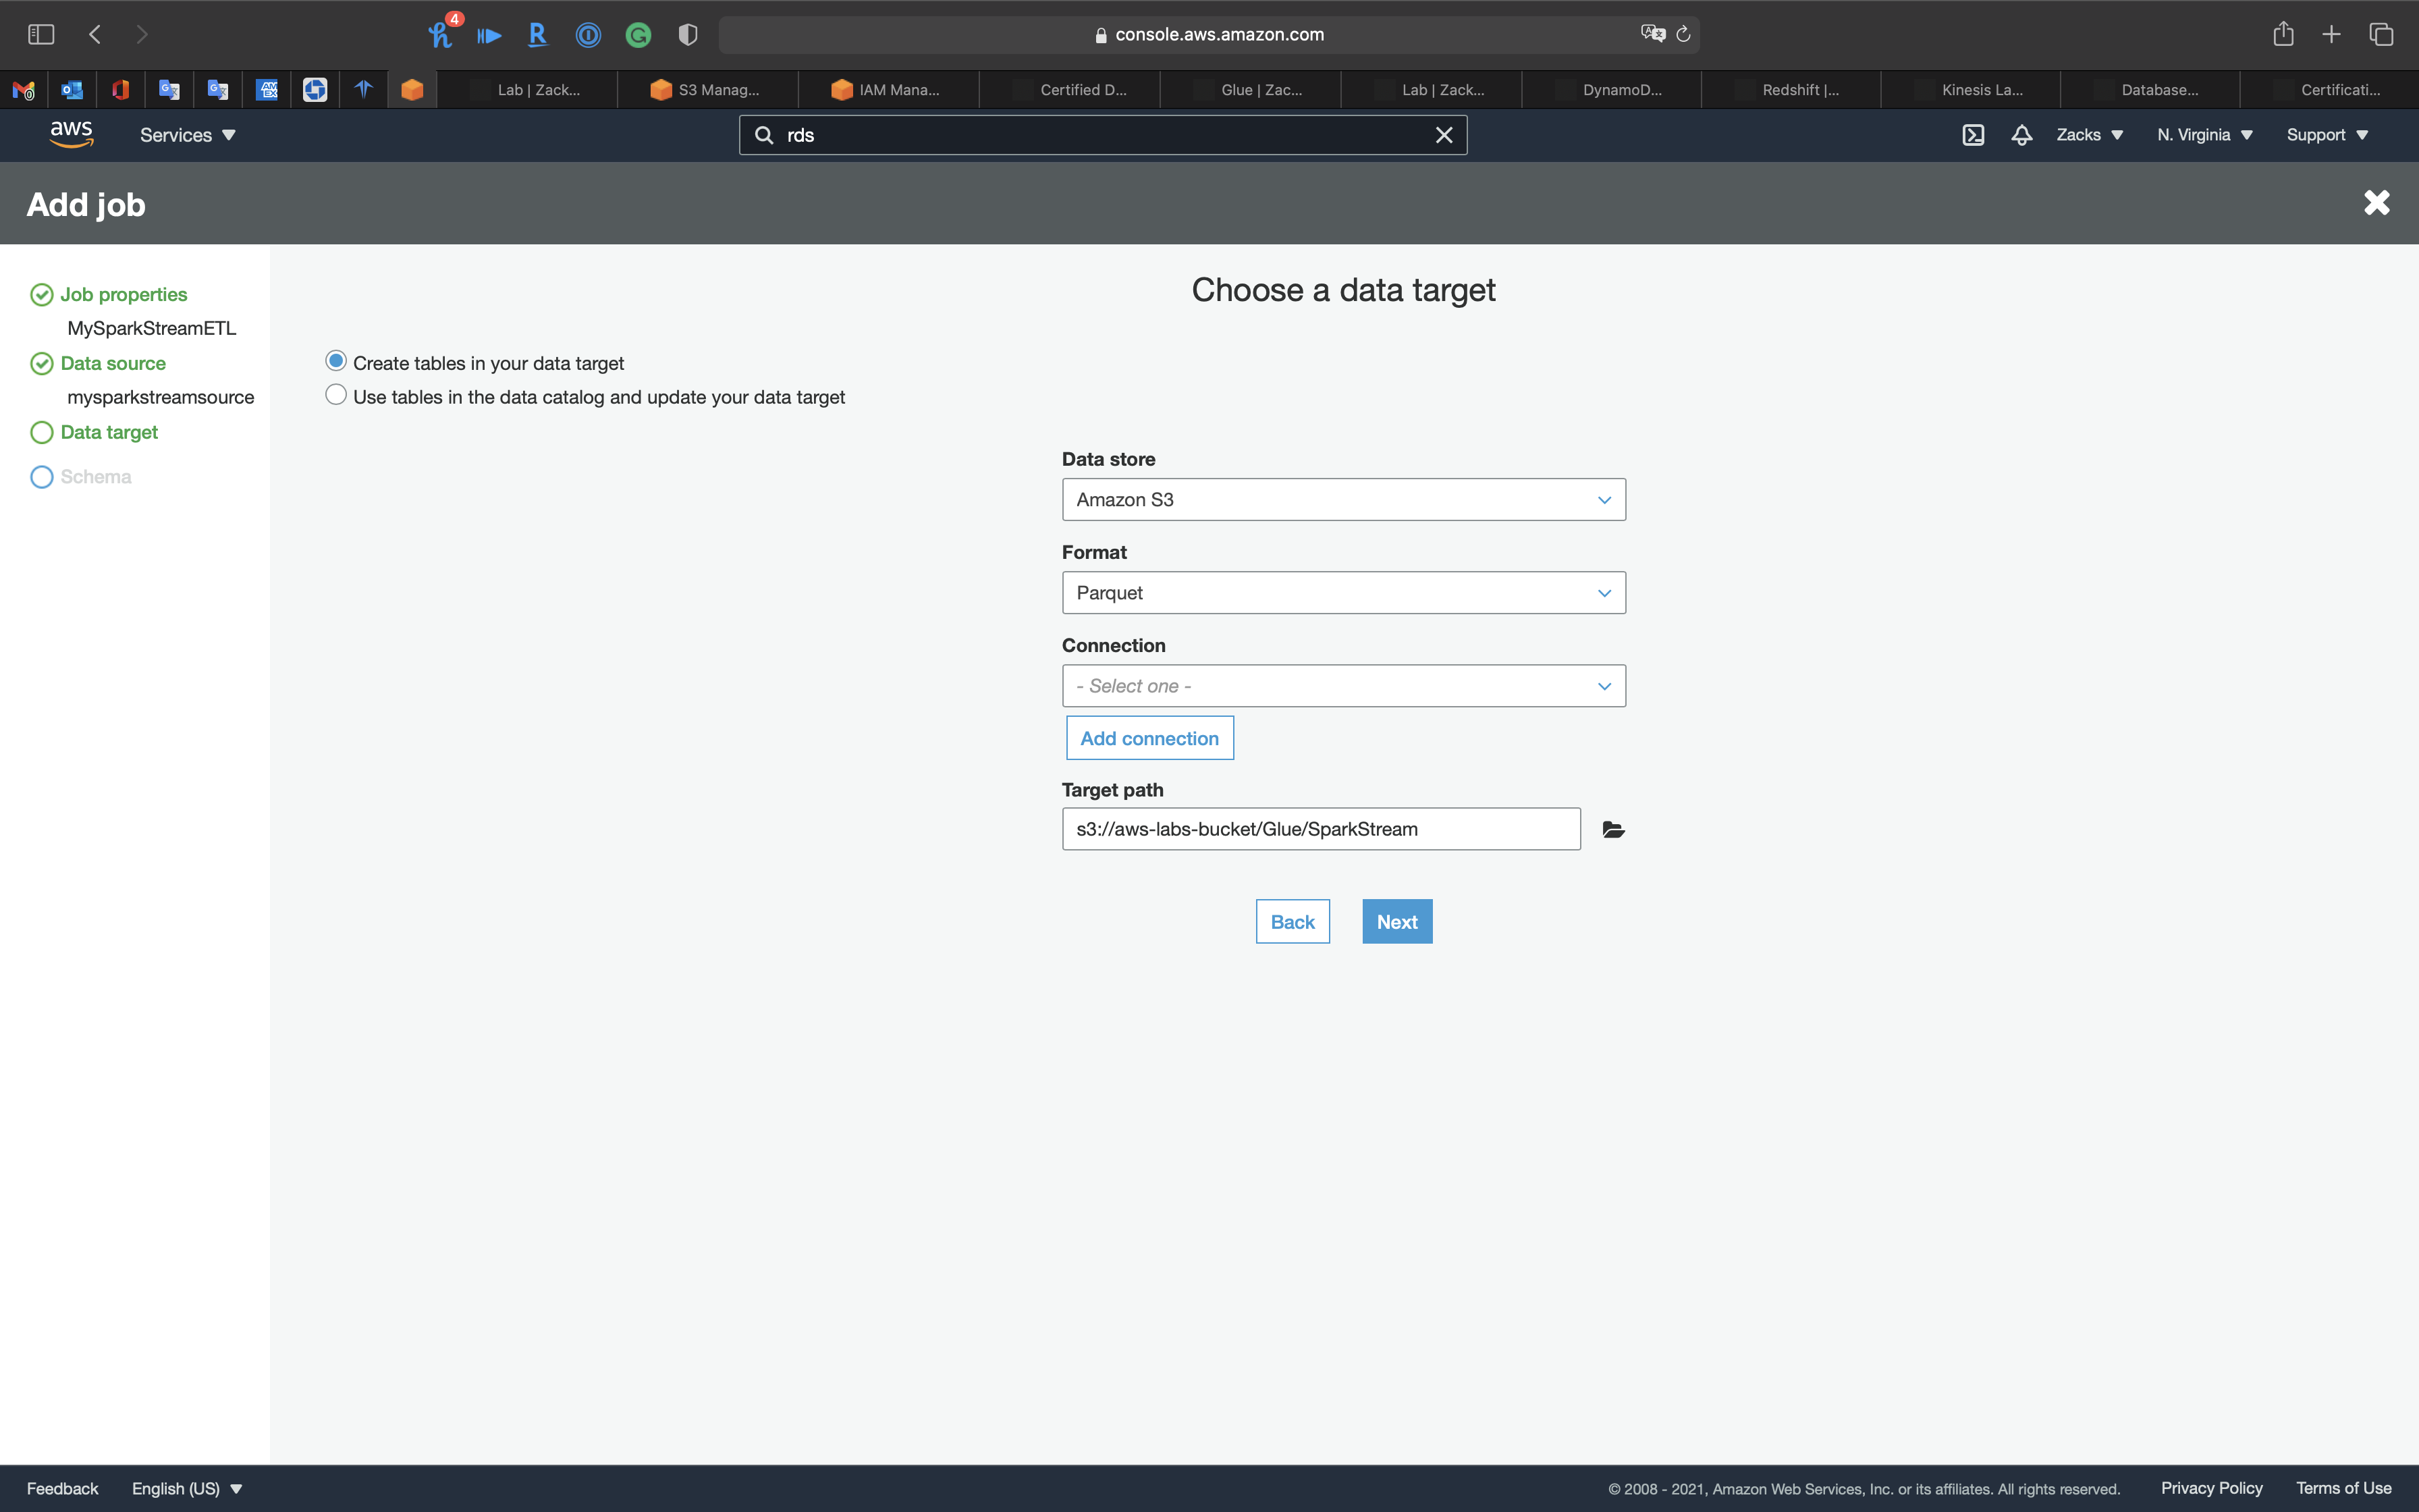2419x1512 pixels.
Task: Switch to the S3 Management tab
Action: [x=707, y=90]
